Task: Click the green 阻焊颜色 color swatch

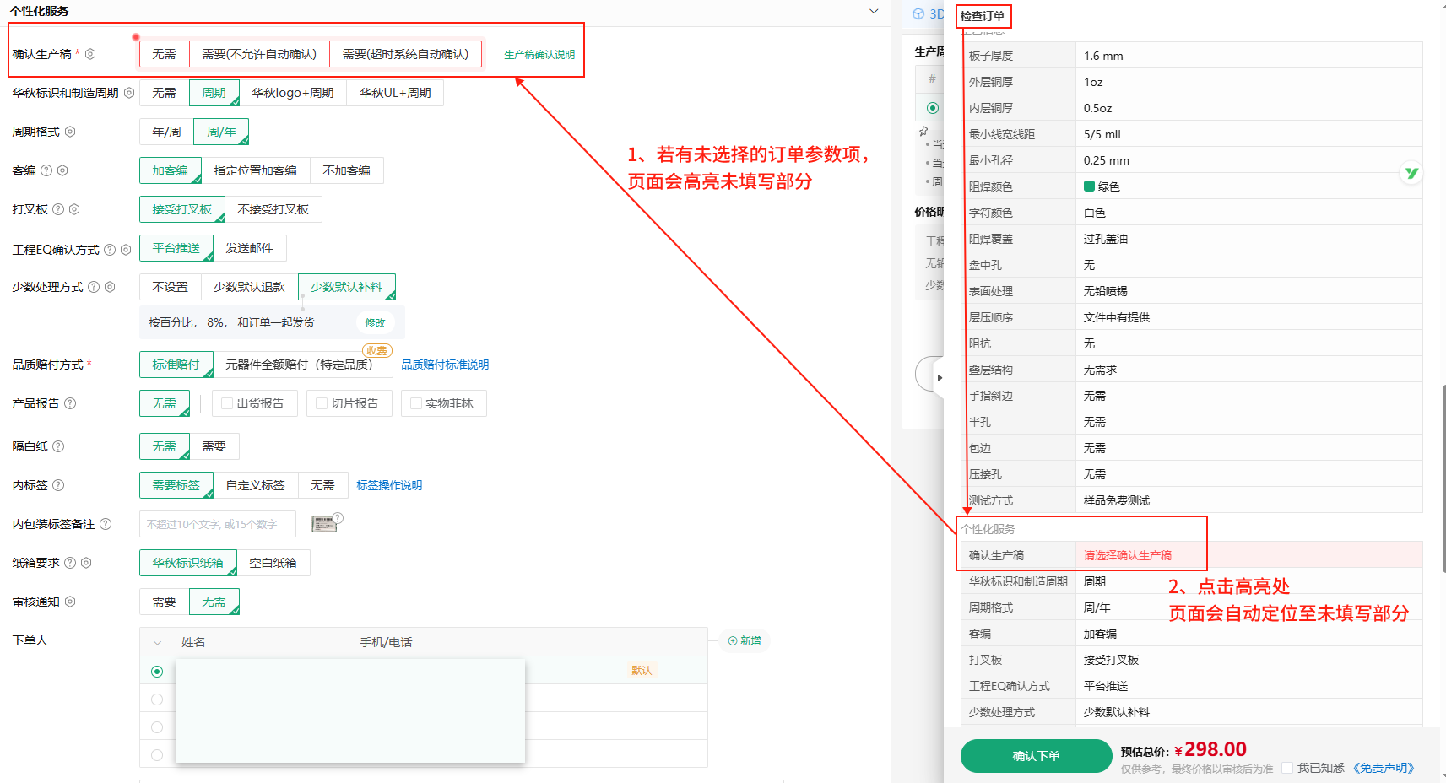Action: click(x=1089, y=186)
